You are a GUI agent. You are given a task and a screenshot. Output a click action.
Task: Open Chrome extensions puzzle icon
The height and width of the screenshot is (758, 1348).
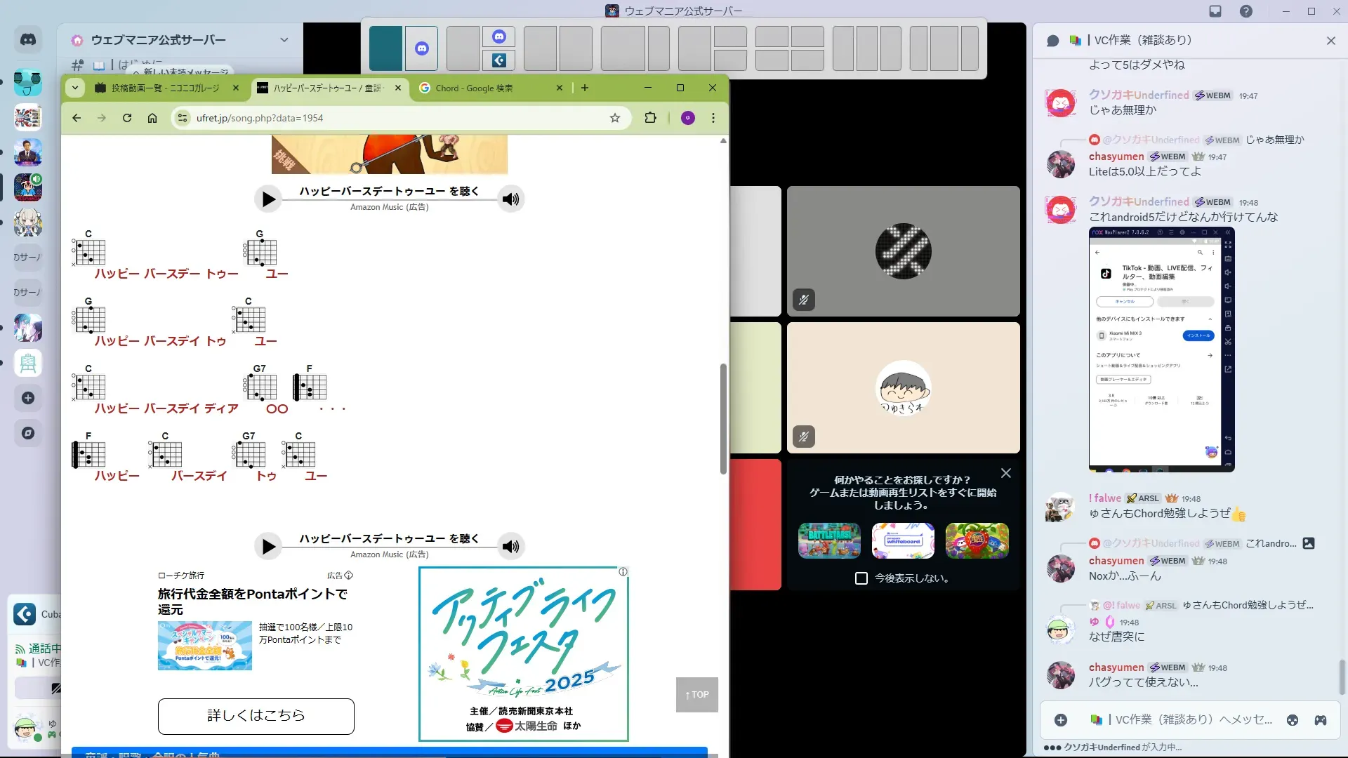point(650,118)
